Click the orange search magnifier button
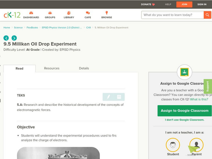Viewport: 212px width, 159px height. [x=207, y=15]
